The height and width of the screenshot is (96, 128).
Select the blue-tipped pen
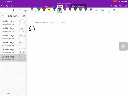click(70, 10)
